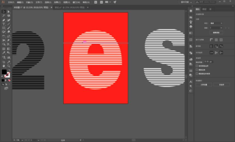Click the black Fill color swatch
Screen dimensions: 235x142
[x=4, y=72]
